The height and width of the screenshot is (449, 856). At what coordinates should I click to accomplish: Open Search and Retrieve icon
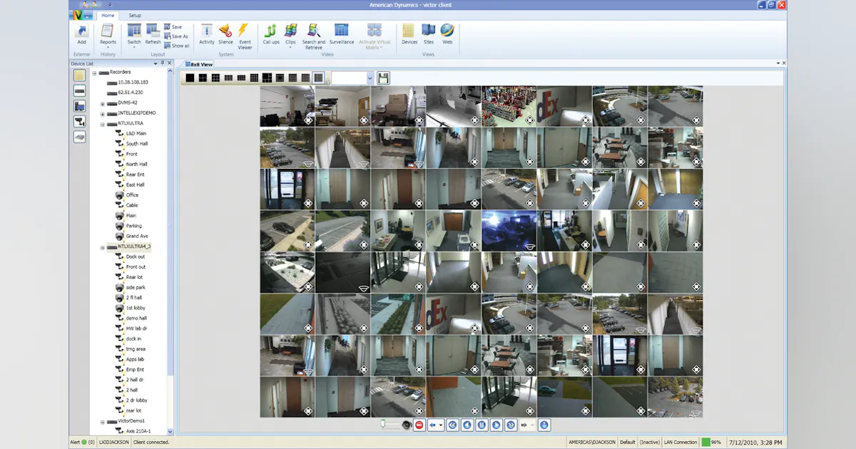click(314, 31)
